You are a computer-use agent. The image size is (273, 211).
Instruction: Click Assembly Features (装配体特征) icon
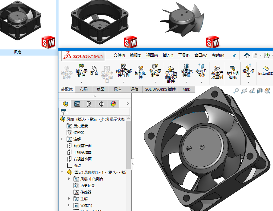[x=187, y=66]
